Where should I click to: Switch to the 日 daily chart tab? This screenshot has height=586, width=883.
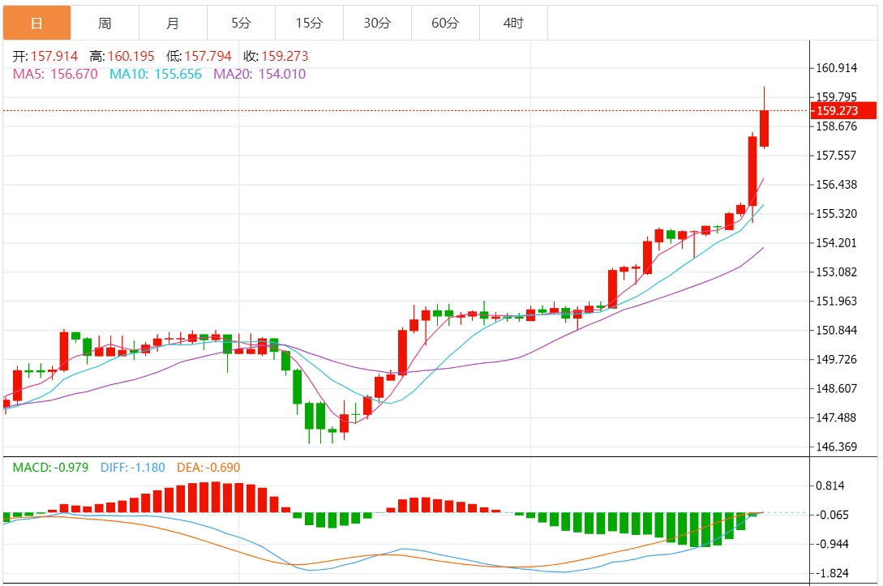coord(36,23)
